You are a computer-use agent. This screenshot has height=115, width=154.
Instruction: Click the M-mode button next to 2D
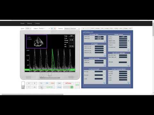[x=35, y=83]
